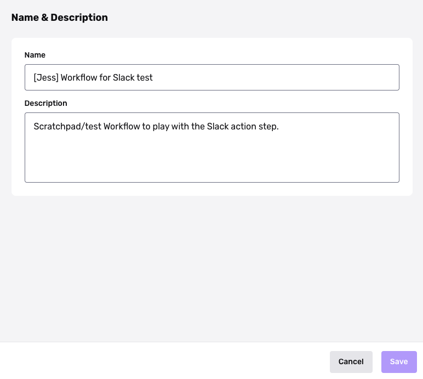Screen dimensions: 423x379
Task: Focus the Description text area
Action: 211,147
